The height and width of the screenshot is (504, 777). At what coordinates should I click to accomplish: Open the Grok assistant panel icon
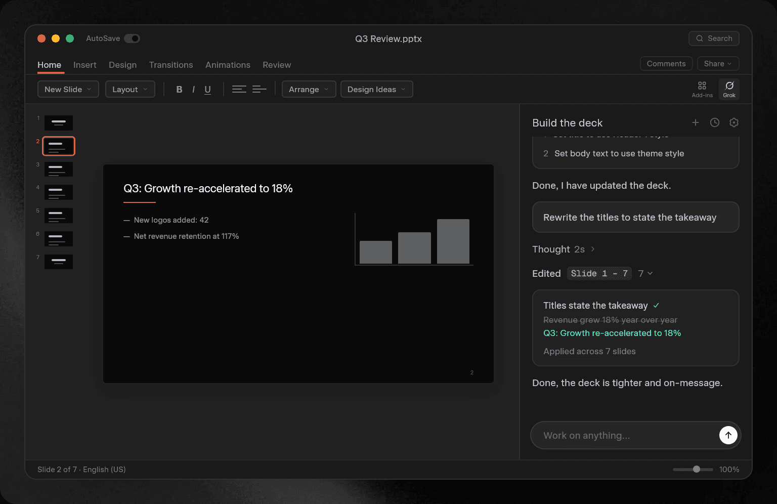[x=729, y=89]
